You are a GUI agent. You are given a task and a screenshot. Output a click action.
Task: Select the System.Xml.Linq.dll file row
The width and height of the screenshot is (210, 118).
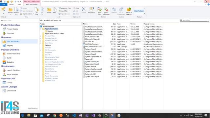123,76
